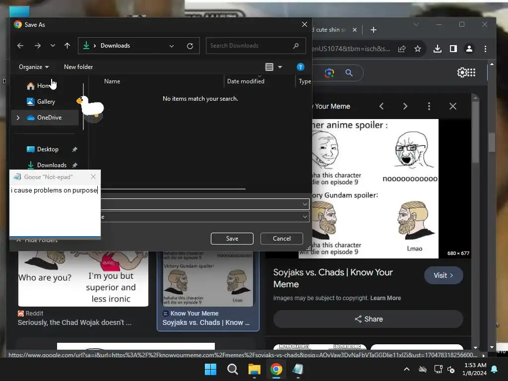Open recent locations chevron in Save As
The height and width of the screenshot is (381, 508).
[x=53, y=46]
